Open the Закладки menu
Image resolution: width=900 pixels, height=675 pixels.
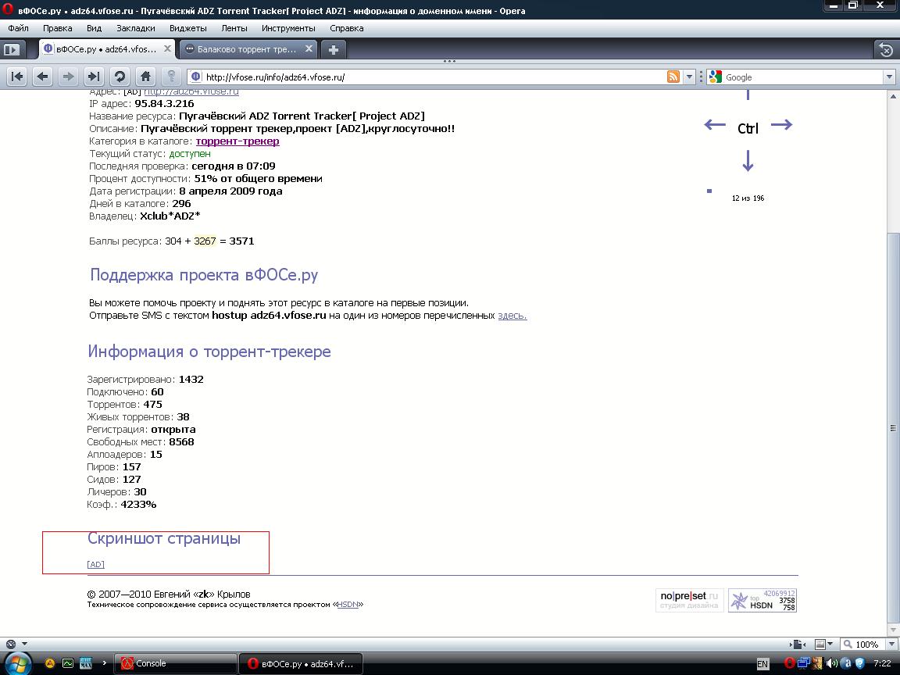point(136,28)
